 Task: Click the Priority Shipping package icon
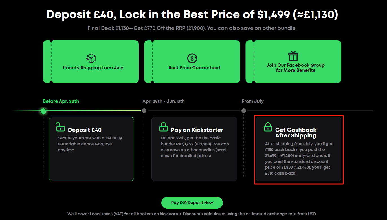click(x=91, y=58)
